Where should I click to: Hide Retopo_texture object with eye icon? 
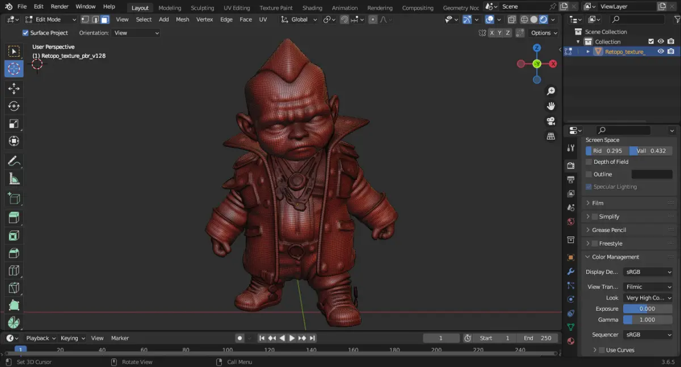[661, 52]
